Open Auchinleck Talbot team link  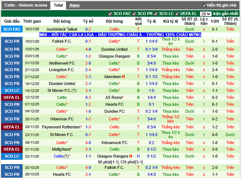click(62, 29)
